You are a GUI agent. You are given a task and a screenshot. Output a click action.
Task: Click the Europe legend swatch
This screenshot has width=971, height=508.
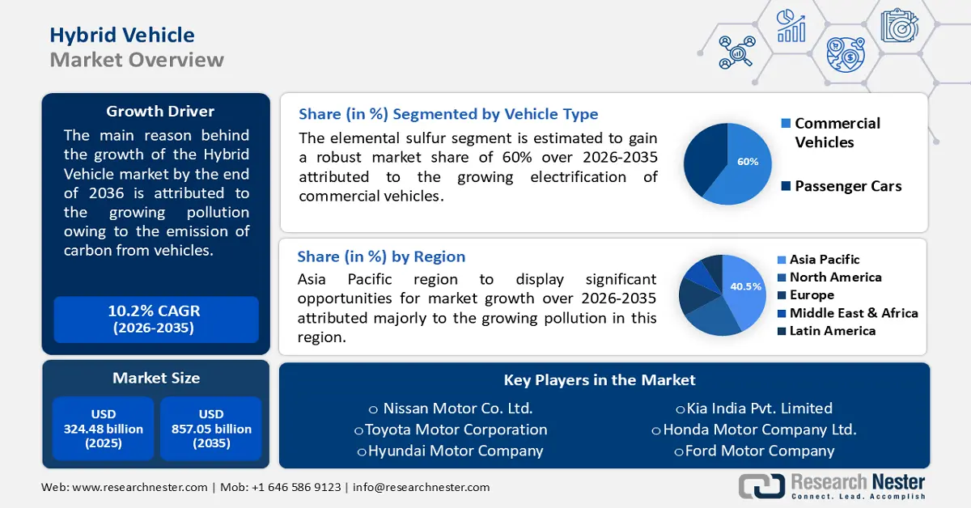click(x=781, y=295)
